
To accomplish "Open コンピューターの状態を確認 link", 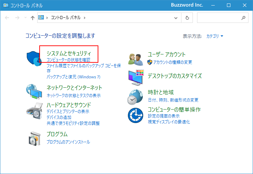I will click(x=68, y=60).
